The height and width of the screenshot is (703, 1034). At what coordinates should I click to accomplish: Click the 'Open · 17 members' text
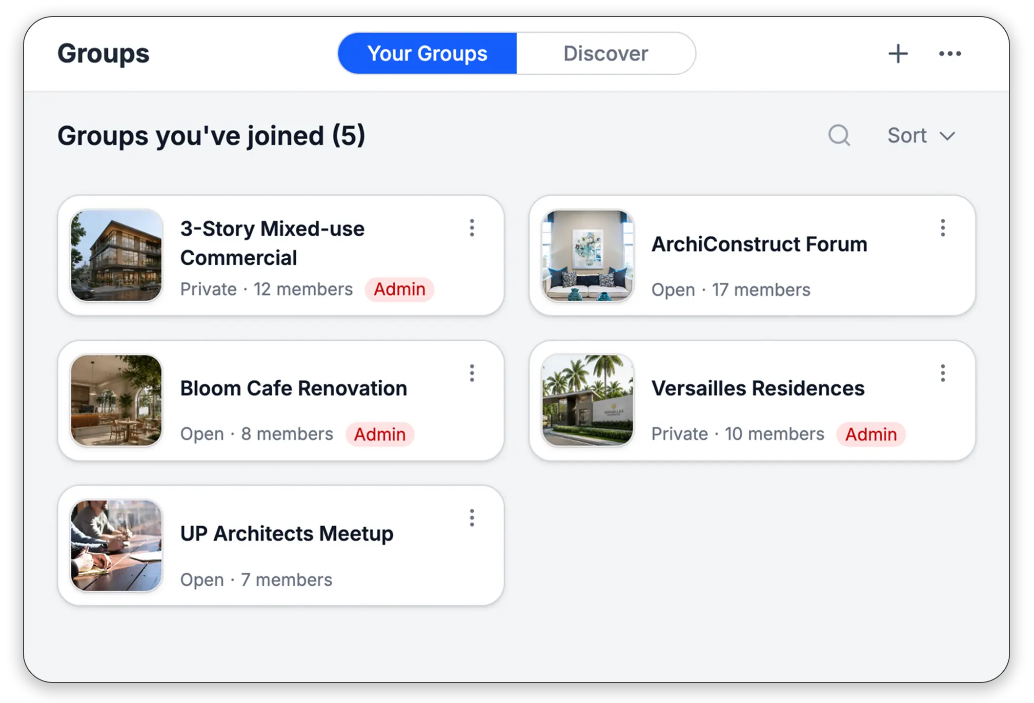(x=730, y=290)
